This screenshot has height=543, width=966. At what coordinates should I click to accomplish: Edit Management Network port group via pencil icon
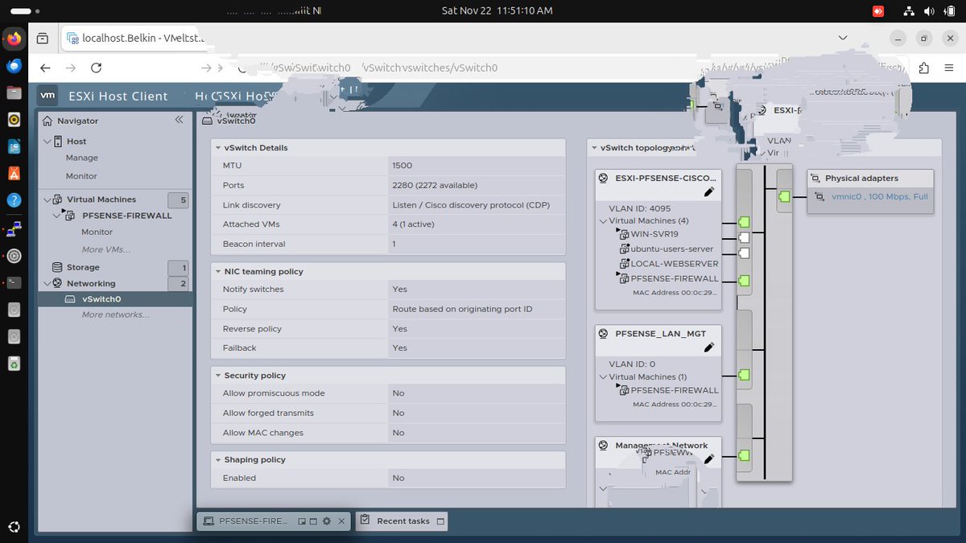[x=709, y=459]
